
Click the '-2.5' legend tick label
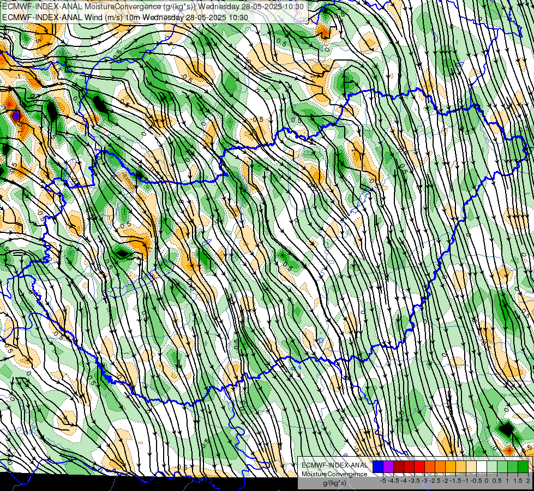[x=435, y=481]
